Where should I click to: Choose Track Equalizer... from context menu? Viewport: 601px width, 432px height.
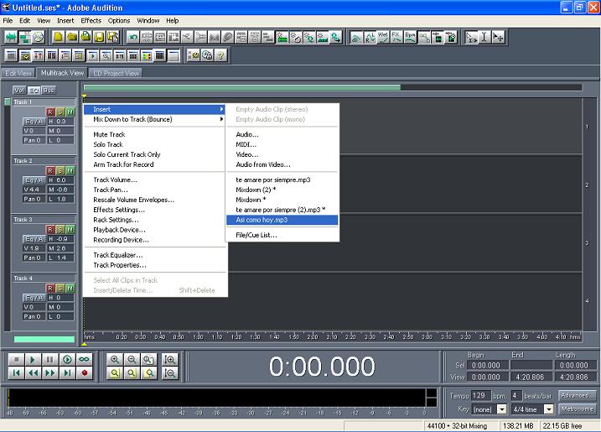click(155, 255)
